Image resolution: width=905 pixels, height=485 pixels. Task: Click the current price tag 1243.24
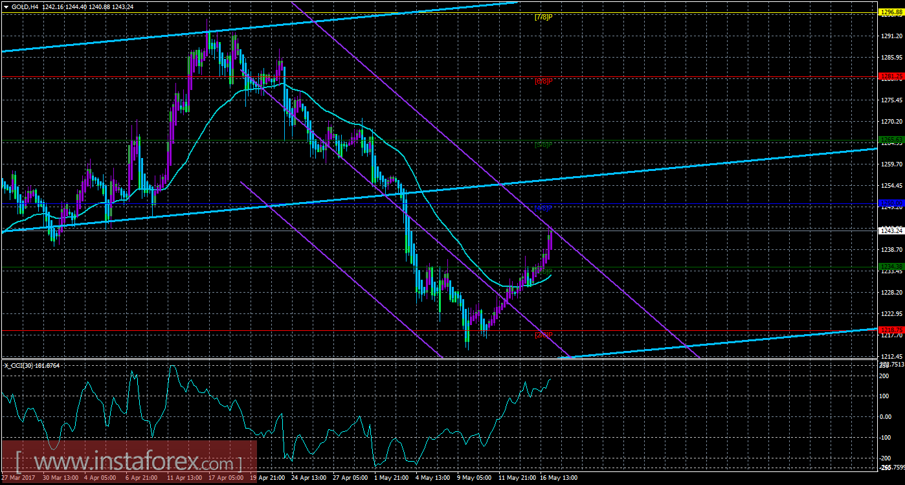click(891, 231)
